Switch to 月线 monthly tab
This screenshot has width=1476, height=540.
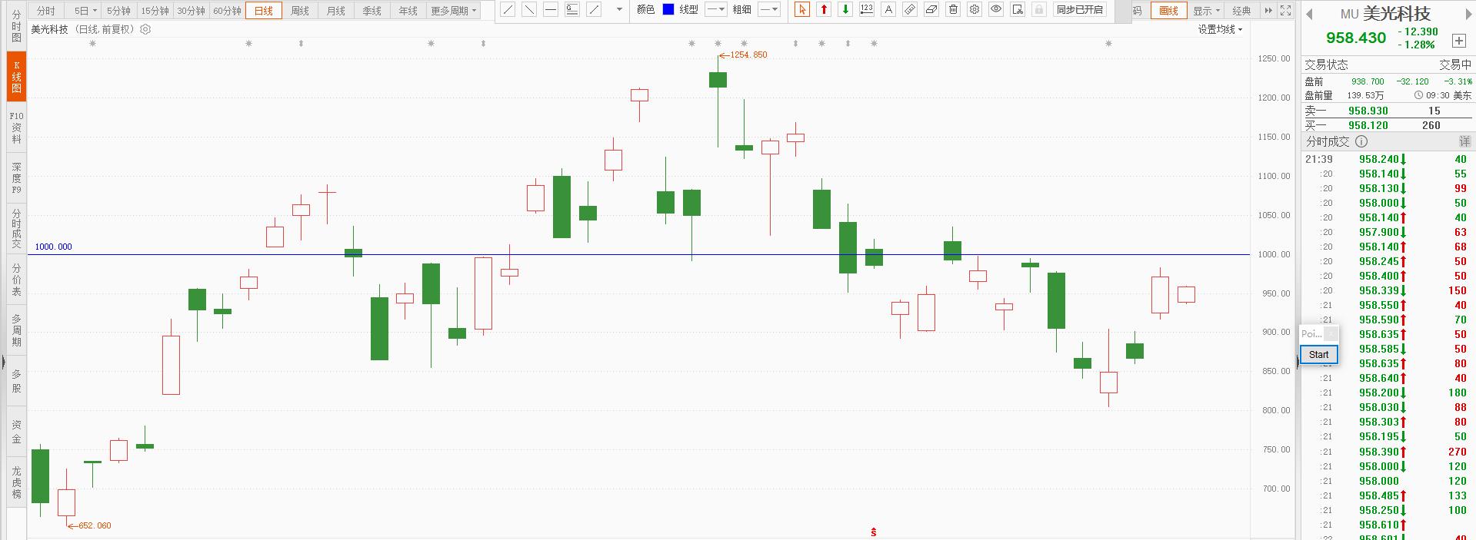pyautogui.click(x=336, y=11)
